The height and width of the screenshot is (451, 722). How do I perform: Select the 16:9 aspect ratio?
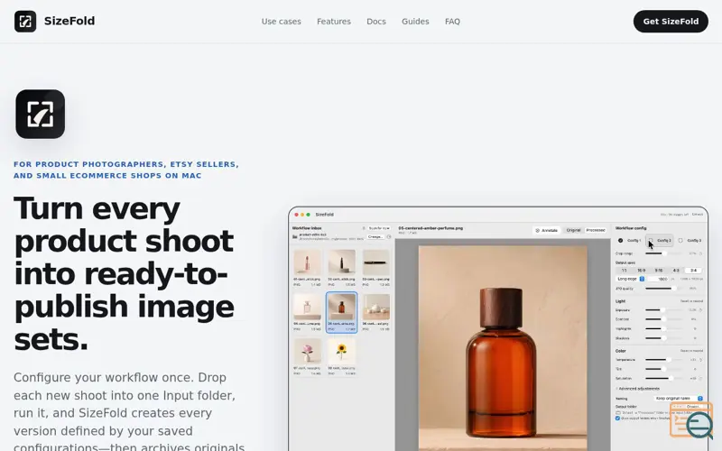click(x=641, y=271)
